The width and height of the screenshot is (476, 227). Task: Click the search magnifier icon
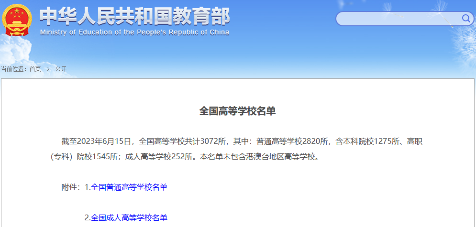(x=465, y=19)
